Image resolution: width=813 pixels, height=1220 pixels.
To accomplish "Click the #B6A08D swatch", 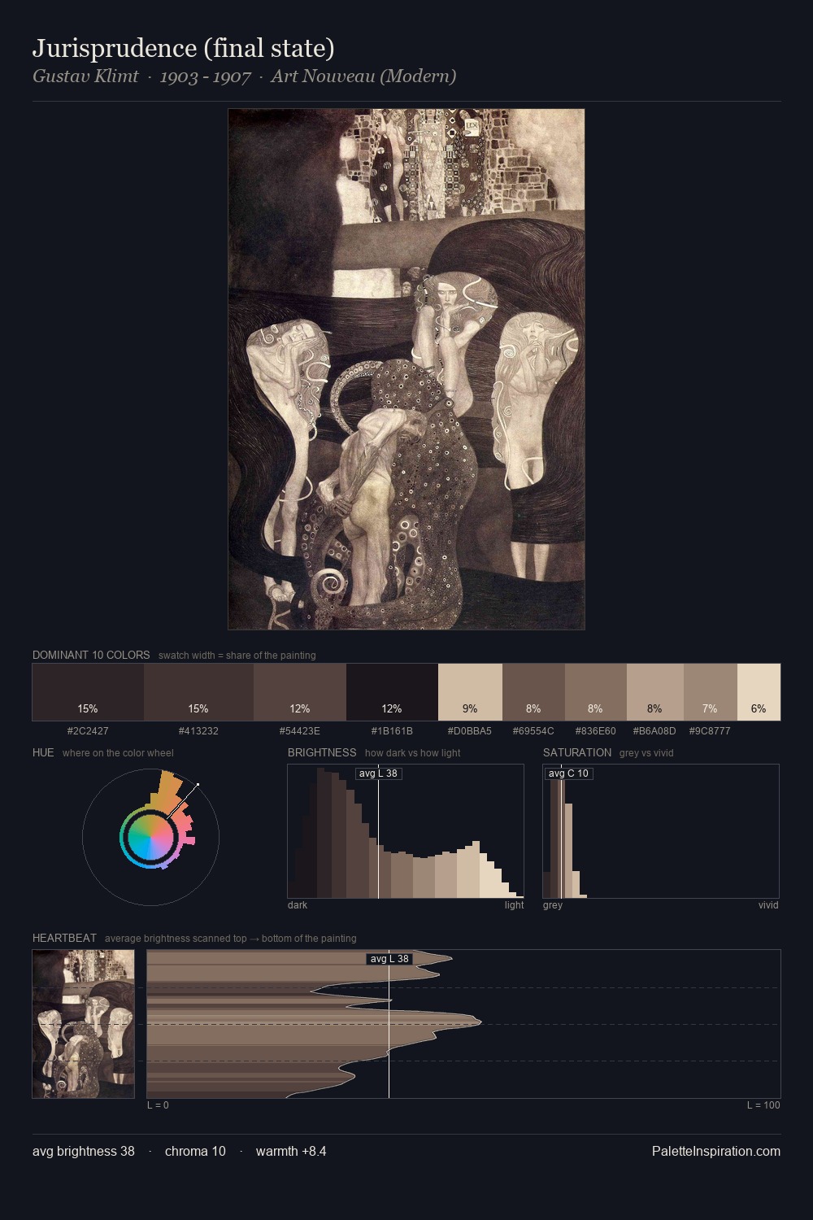I will pyautogui.click(x=655, y=692).
